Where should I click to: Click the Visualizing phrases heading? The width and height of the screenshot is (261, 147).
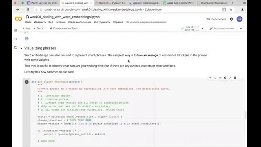[40, 48]
